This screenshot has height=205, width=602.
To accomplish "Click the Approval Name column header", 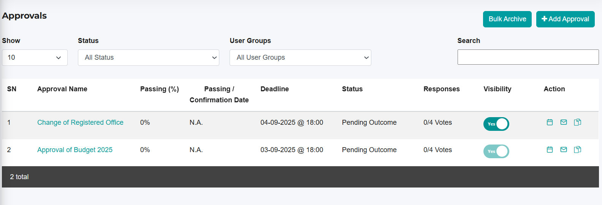I will (x=62, y=89).
